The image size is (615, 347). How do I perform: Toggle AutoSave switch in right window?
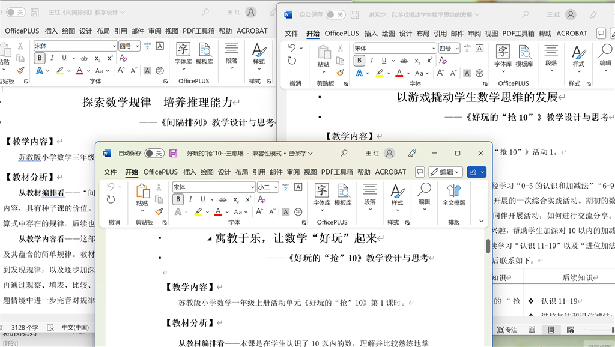click(336, 14)
